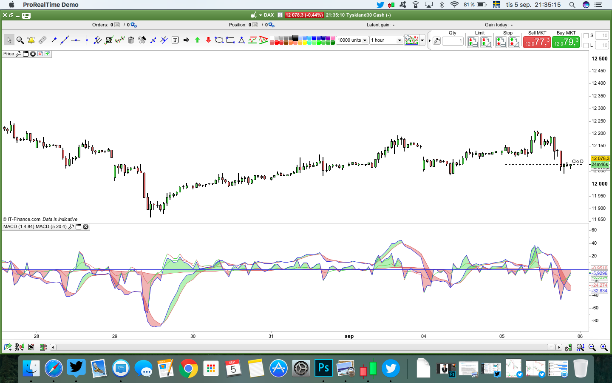The image size is (612, 383).
Task: Click the L value input field
Action: click(602, 45)
